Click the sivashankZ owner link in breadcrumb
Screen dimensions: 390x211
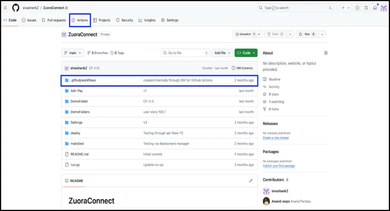coord(31,8)
